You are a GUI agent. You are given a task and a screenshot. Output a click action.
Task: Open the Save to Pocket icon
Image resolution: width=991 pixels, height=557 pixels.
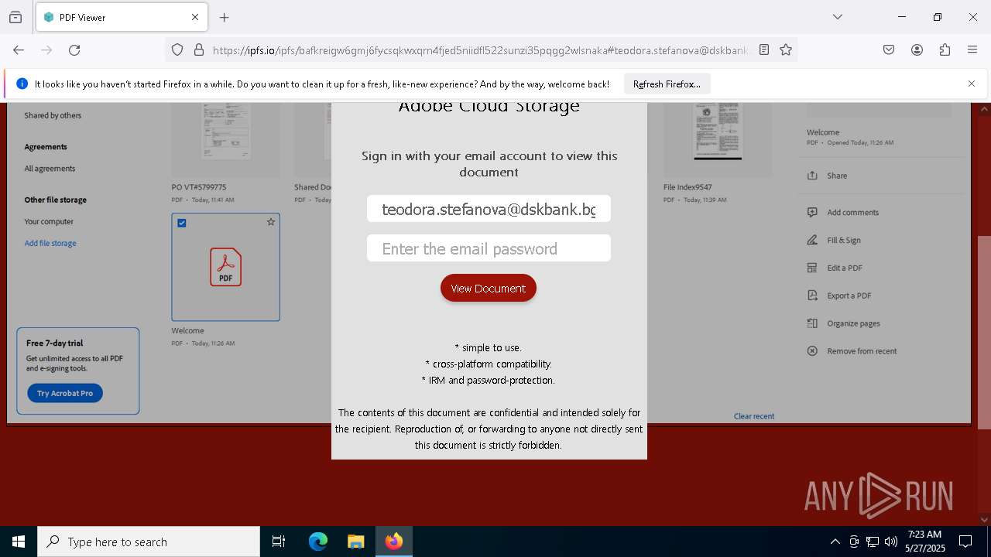(889, 50)
